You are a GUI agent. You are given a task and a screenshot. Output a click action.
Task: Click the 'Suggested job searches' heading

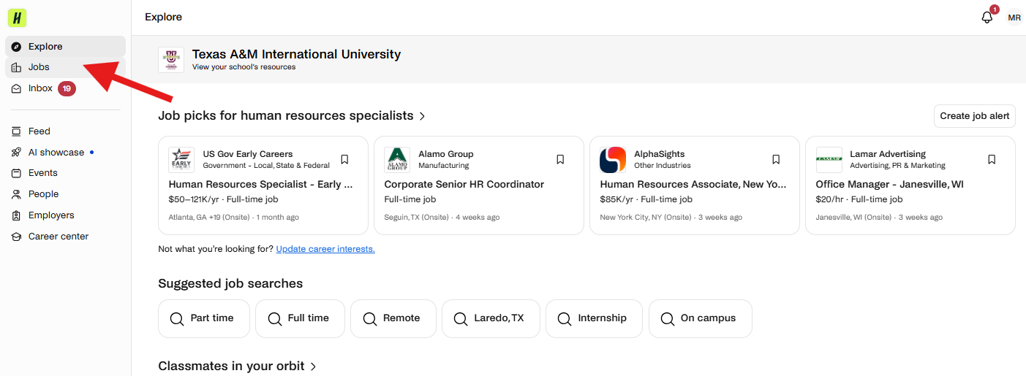[x=230, y=283]
